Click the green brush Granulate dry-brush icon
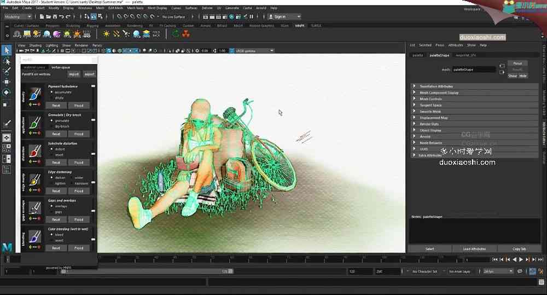547x295 pixels. click(x=34, y=122)
